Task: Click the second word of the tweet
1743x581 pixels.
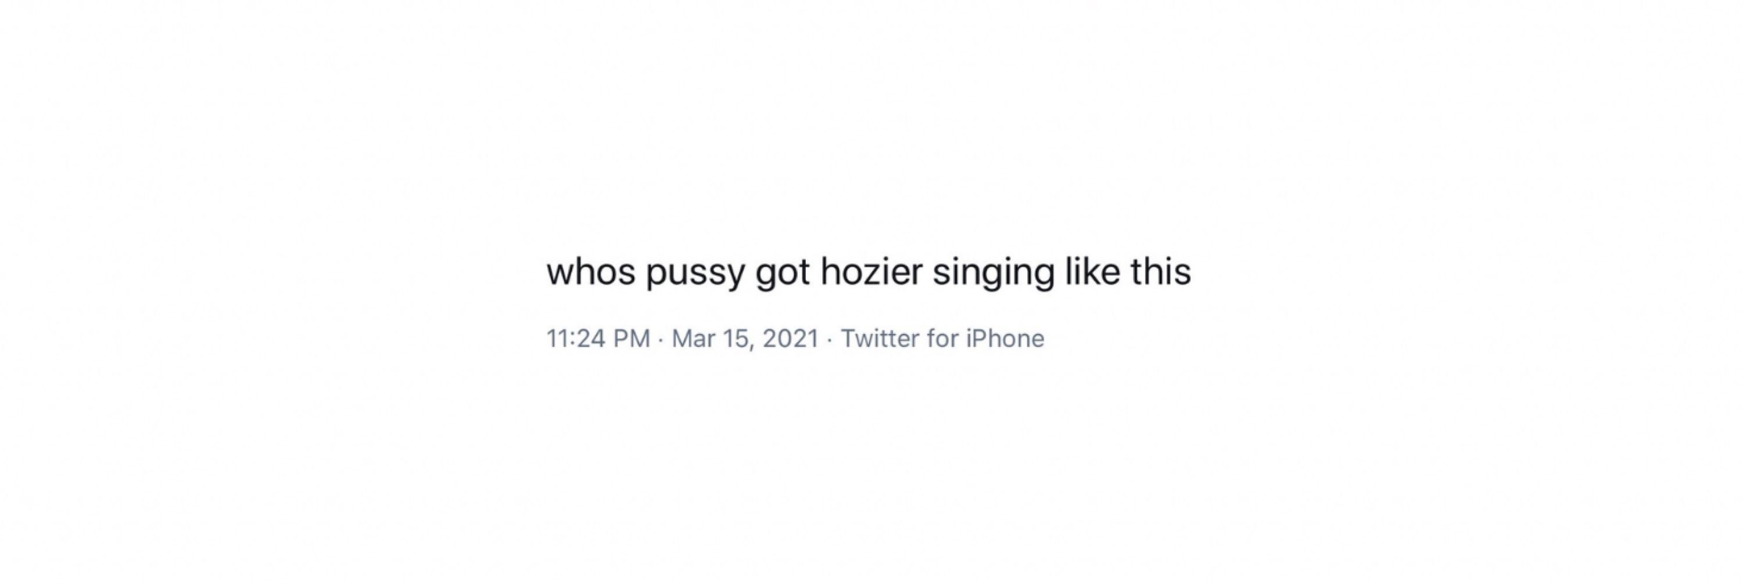Action: (x=695, y=273)
